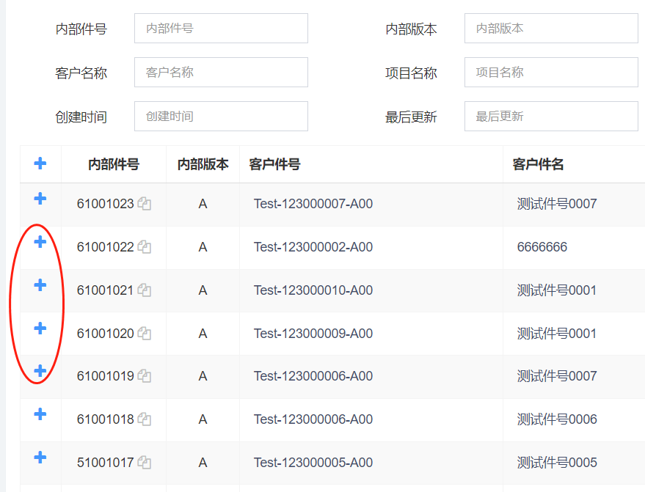Image resolution: width=645 pixels, height=492 pixels.
Task: Select the 项目名称 filter field
Action: pos(551,73)
